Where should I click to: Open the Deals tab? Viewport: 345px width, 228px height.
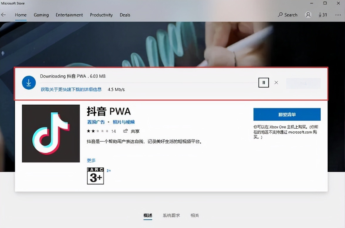(x=125, y=15)
